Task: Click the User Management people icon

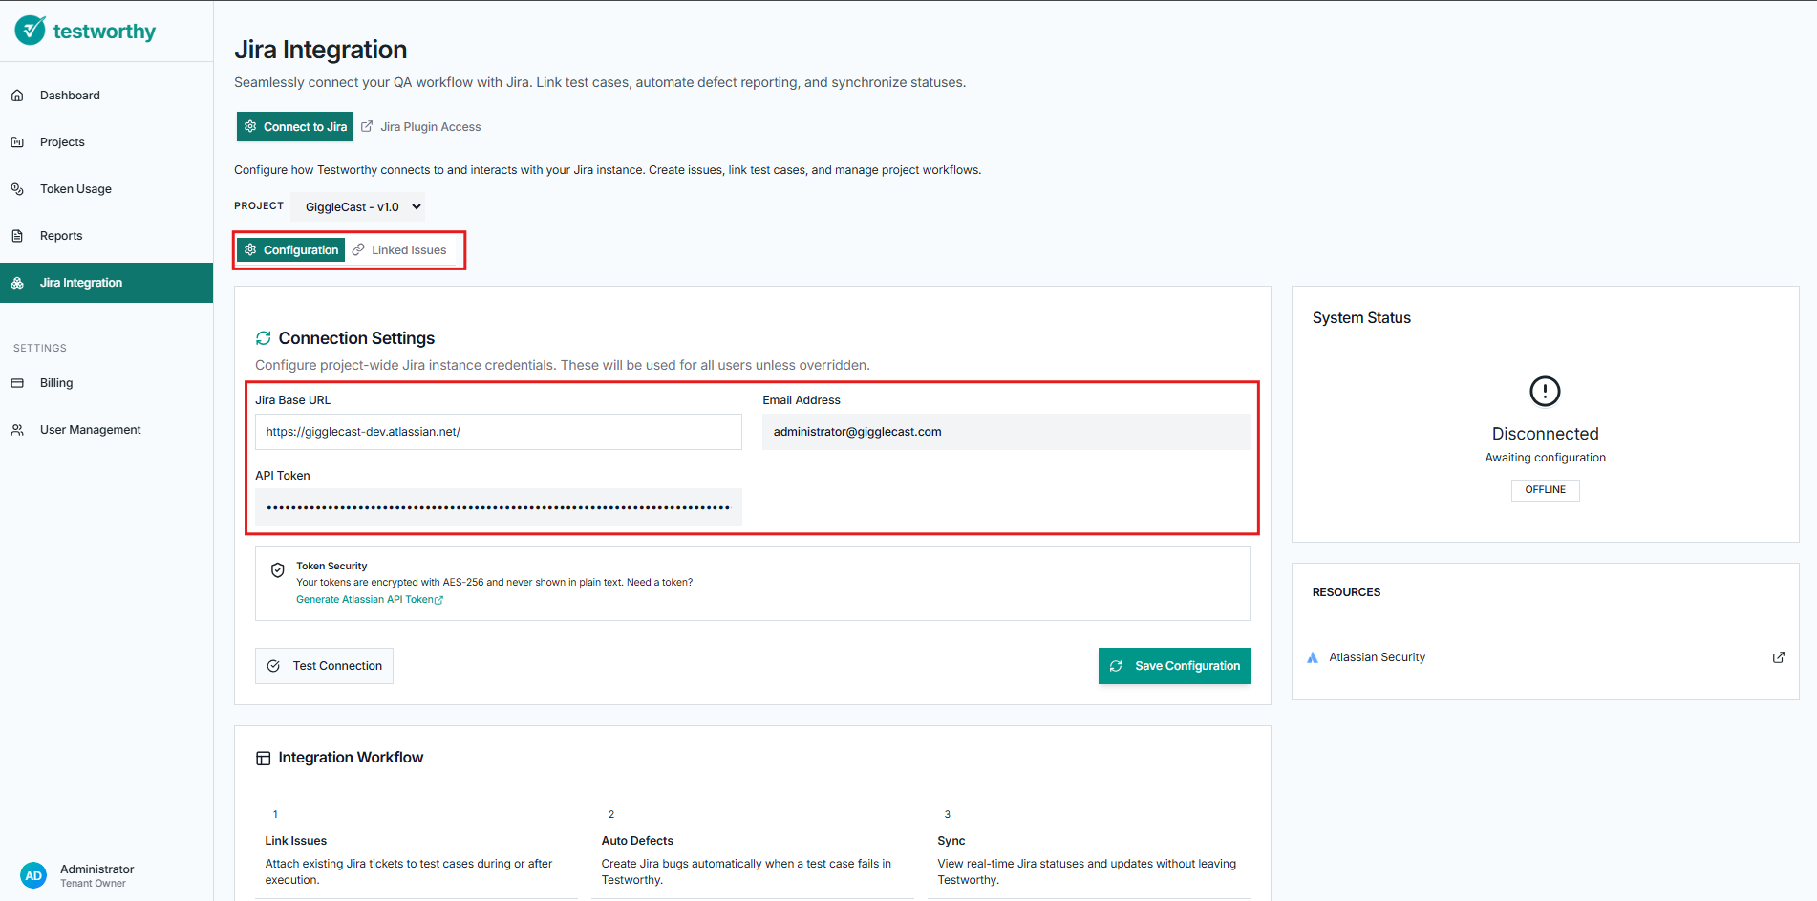Action: [17, 430]
